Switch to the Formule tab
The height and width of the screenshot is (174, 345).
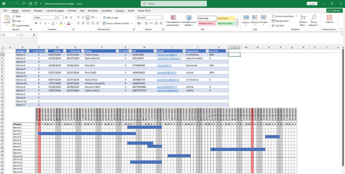click(72, 10)
